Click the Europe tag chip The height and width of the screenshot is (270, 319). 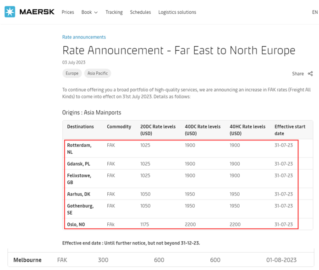coord(72,73)
